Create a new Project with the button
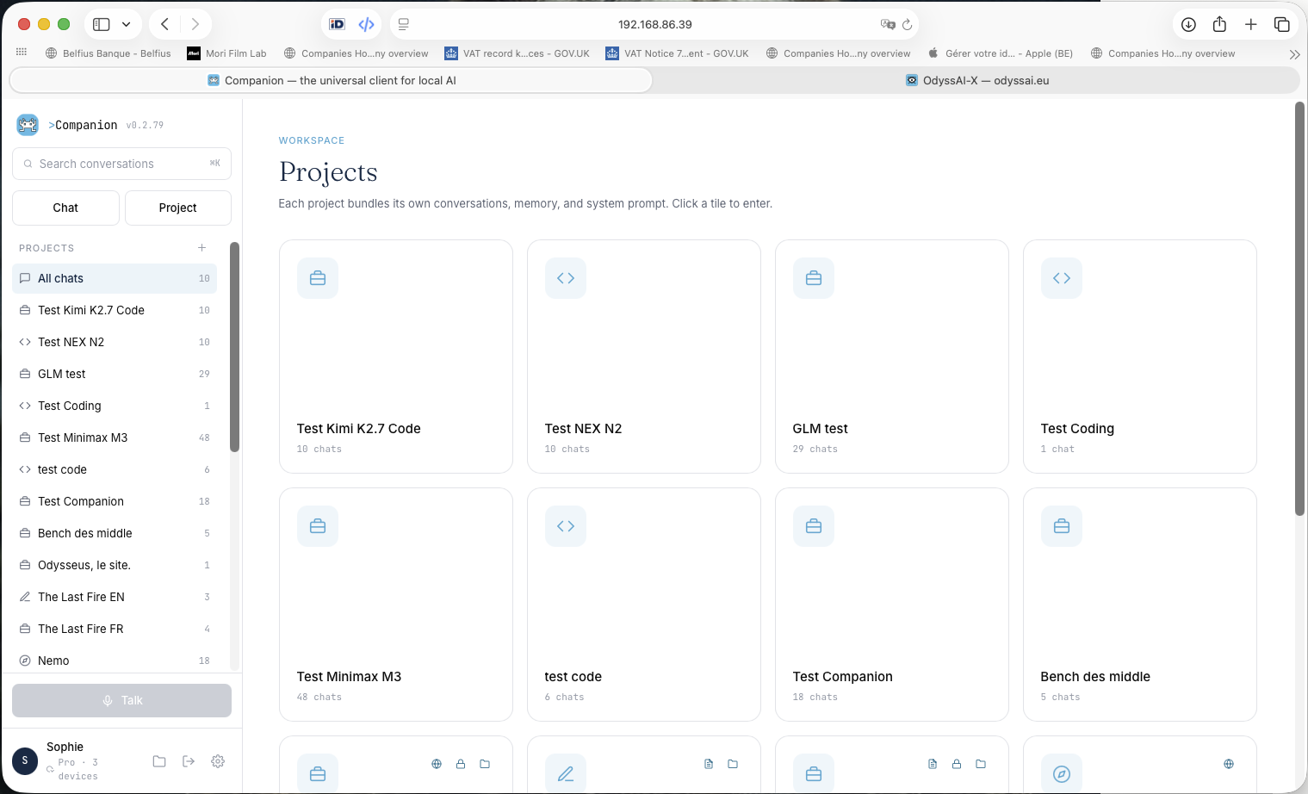The width and height of the screenshot is (1308, 794). pos(178,208)
